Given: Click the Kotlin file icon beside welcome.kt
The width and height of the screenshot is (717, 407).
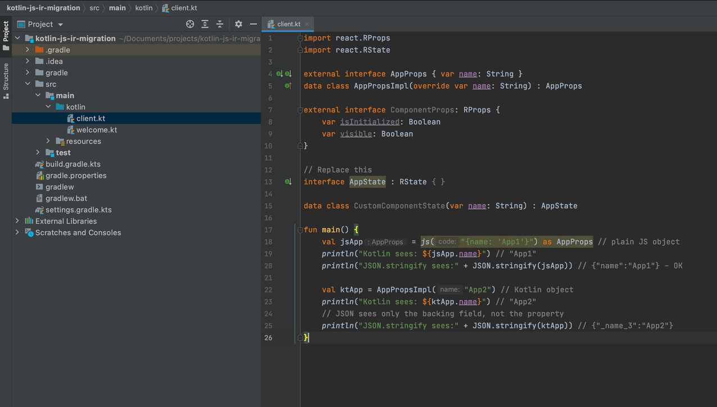Looking at the screenshot, I should click(x=71, y=129).
